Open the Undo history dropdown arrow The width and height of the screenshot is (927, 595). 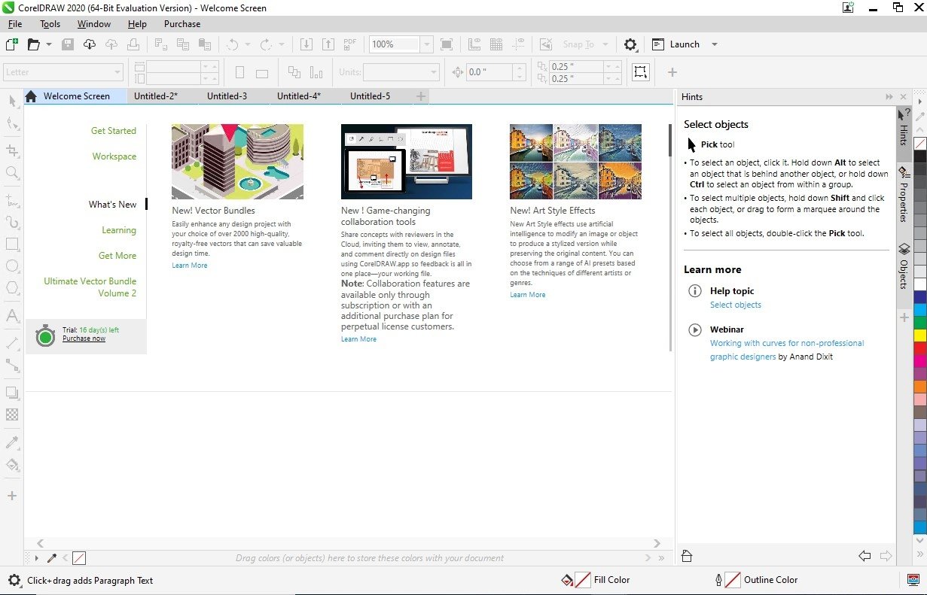coord(248,44)
